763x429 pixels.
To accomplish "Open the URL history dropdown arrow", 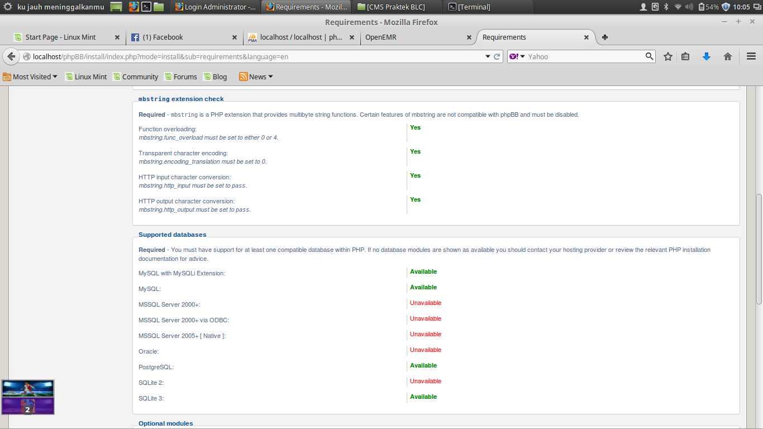I will (487, 56).
